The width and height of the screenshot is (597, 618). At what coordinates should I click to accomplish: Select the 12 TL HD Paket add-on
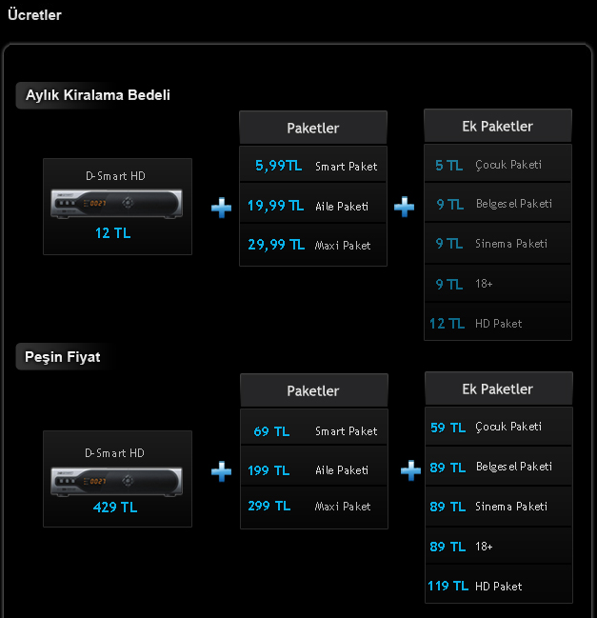(498, 323)
